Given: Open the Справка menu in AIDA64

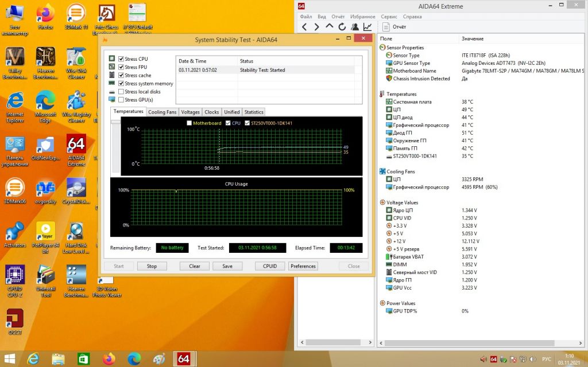Looking at the screenshot, I should point(412,17).
